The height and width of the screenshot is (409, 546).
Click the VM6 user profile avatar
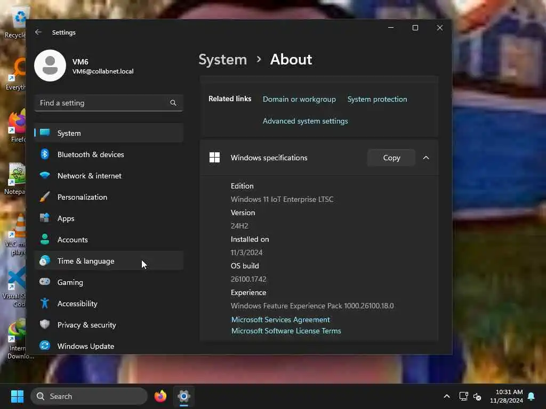(50, 66)
